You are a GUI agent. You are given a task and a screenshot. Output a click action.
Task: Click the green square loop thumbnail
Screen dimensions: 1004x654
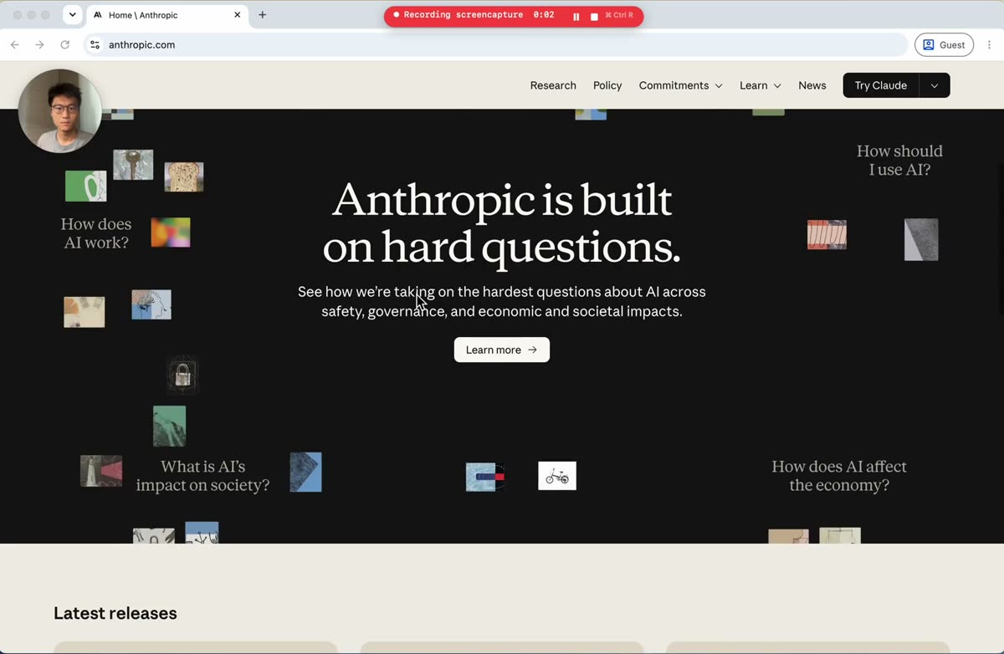tap(86, 186)
